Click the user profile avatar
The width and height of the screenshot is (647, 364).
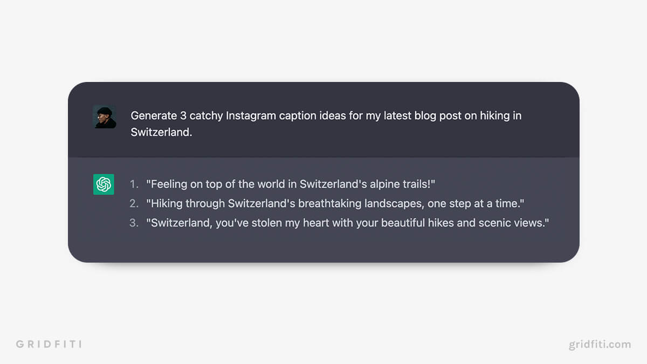click(104, 117)
